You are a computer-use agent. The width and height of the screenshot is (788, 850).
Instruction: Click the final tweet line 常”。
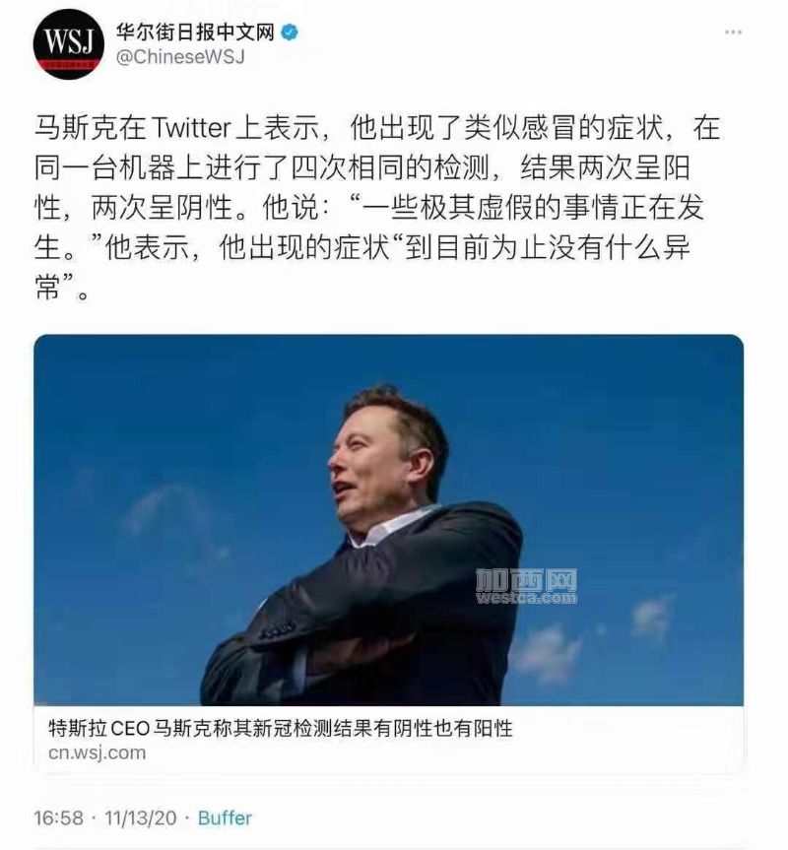click(61, 287)
